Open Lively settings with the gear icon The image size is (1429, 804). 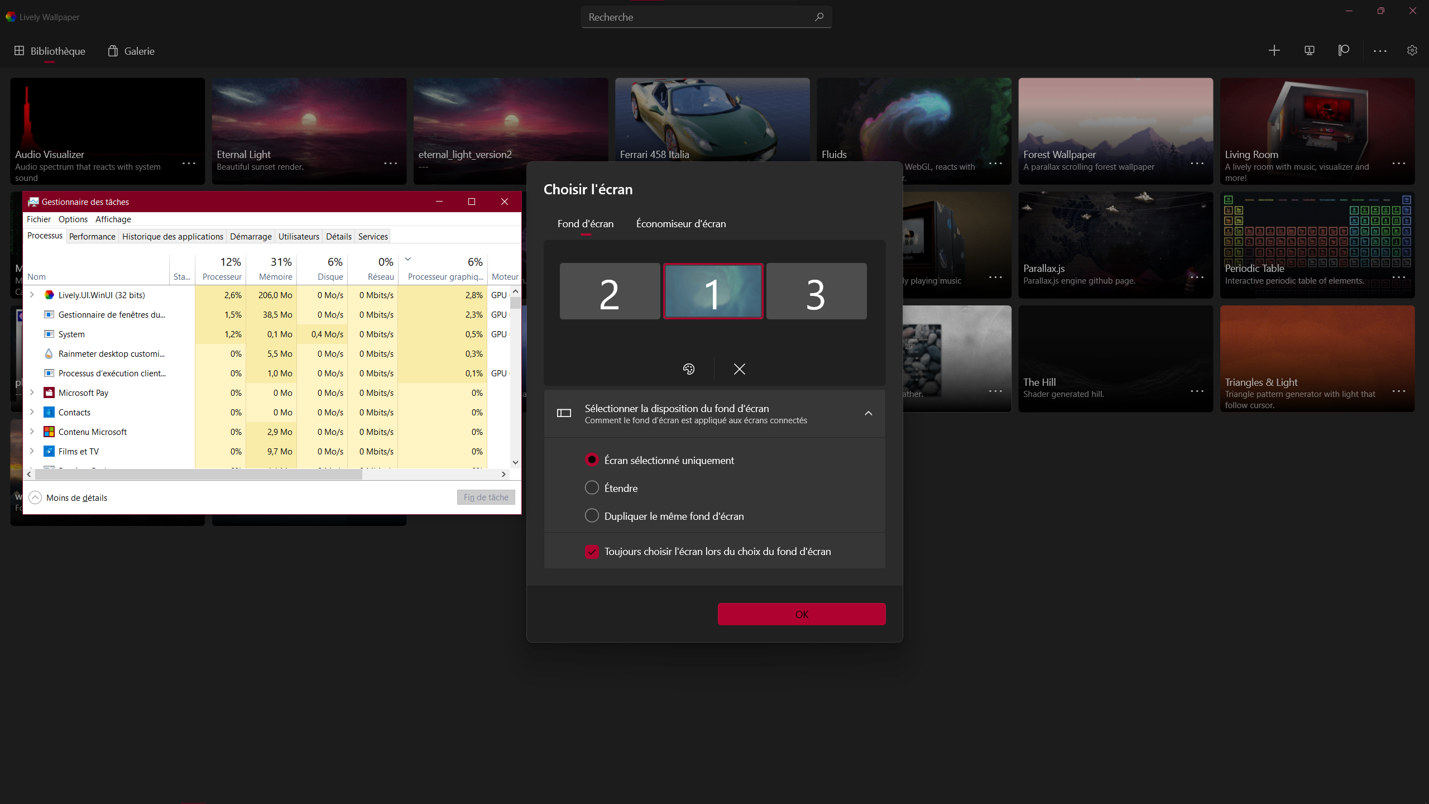[x=1412, y=50]
